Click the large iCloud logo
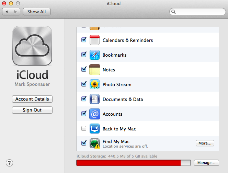The height and width of the screenshot is (173, 228). [32, 46]
